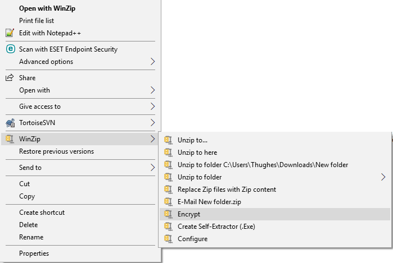Click the WinZip icon in the main menu
Screen dimensions: 393x263
10,139
